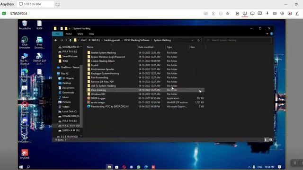Select the 'BotNet System Hacking' folder

[x=103, y=52]
